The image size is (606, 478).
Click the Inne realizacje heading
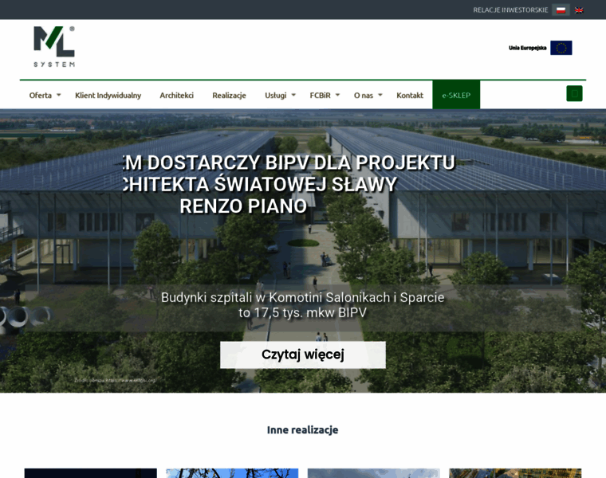point(303,429)
